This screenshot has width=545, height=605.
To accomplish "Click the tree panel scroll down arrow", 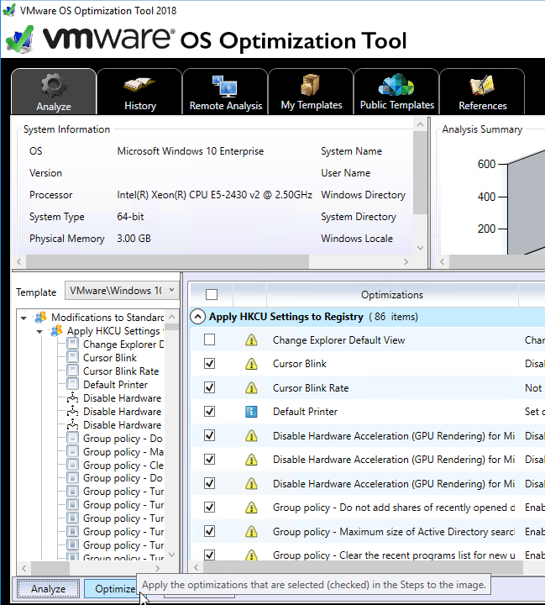I will point(171,555).
